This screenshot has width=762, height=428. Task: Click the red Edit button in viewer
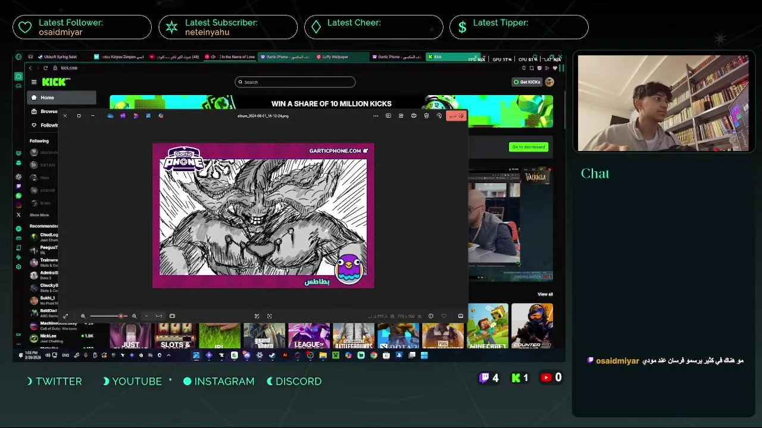[455, 116]
